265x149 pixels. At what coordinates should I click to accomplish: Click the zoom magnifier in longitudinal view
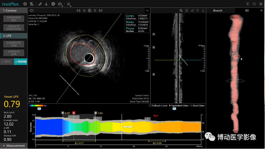[181, 11]
